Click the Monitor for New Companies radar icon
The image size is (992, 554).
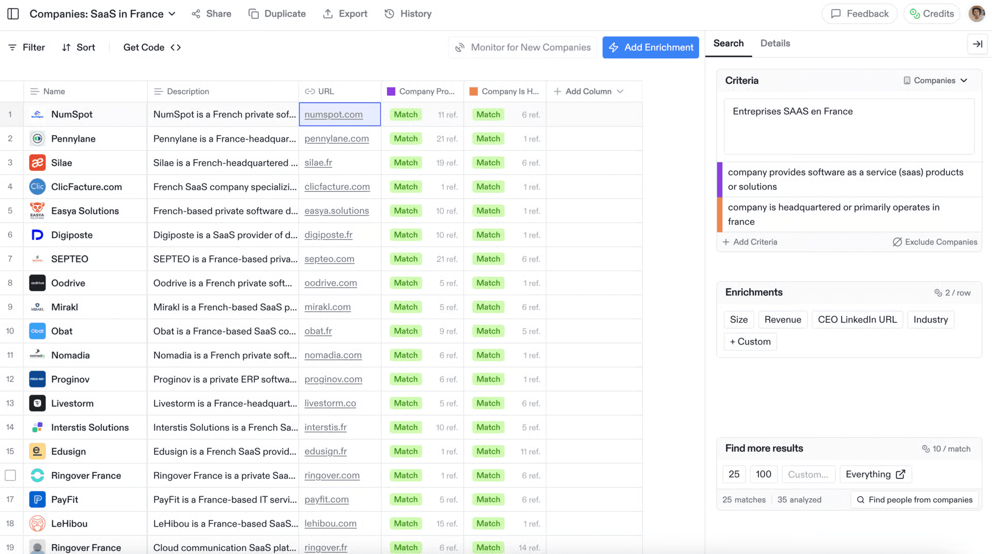[460, 48]
